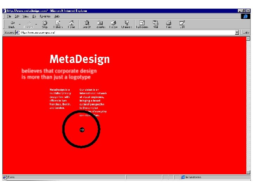Viewport: 253px width, 189px height.
Task: Click the 'Address' label
Action: tap(9, 33)
